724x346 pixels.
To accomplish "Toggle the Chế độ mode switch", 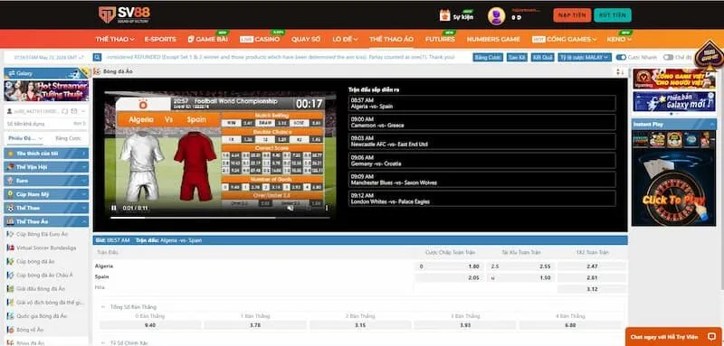I will pyautogui.click(x=668, y=57).
